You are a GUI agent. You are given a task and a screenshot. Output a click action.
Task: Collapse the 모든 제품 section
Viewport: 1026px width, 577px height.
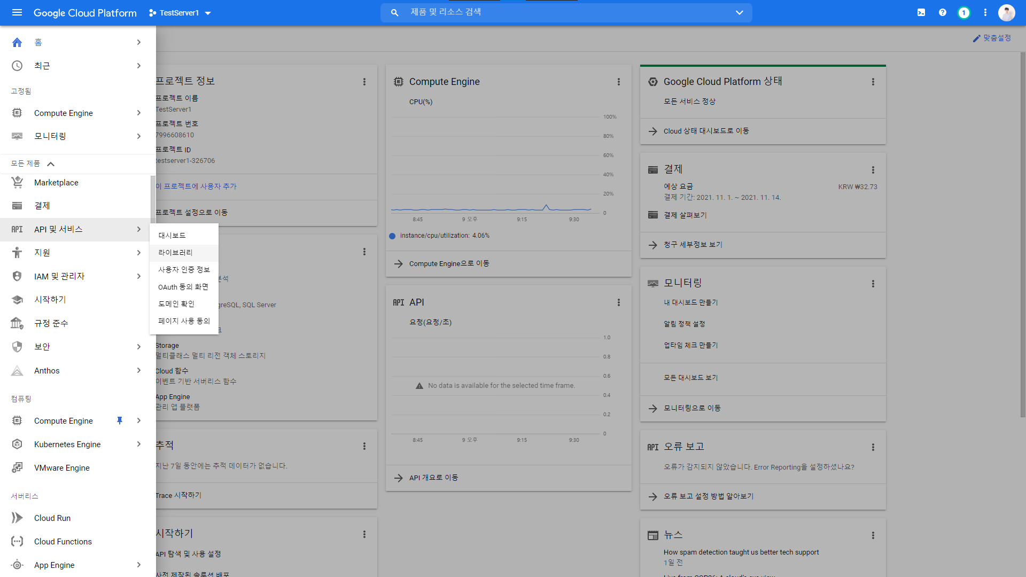click(x=51, y=164)
